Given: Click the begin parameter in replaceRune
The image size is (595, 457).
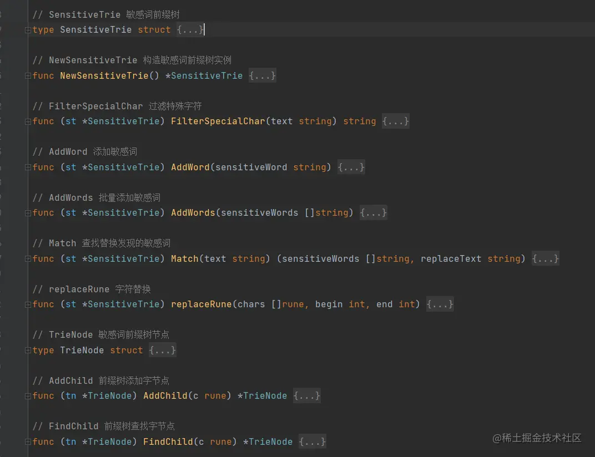Looking at the screenshot, I should 329,304.
